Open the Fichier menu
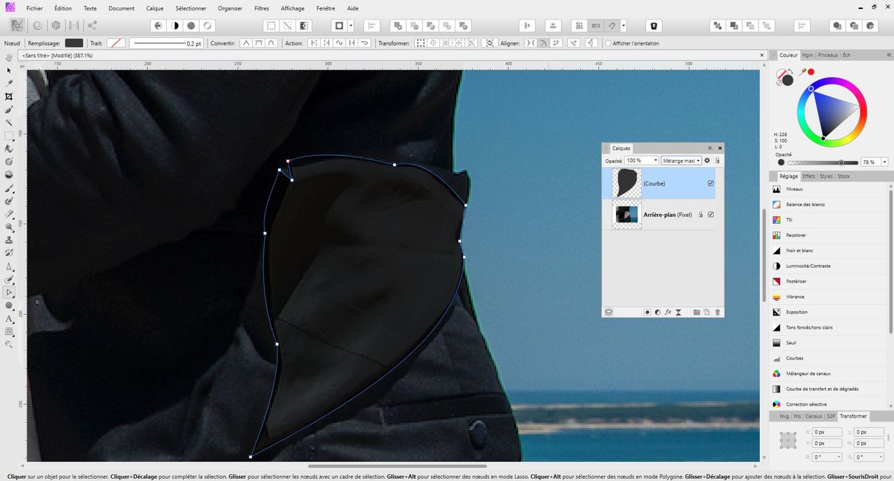 click(34, 8)
